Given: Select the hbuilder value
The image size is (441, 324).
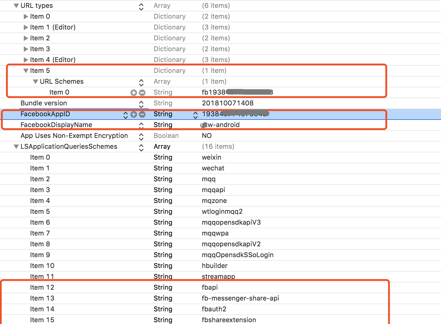Looking at the screenshot, I should click(x=215, y=266).
